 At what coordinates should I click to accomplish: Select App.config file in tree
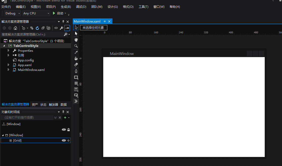(x=26, y=60)
